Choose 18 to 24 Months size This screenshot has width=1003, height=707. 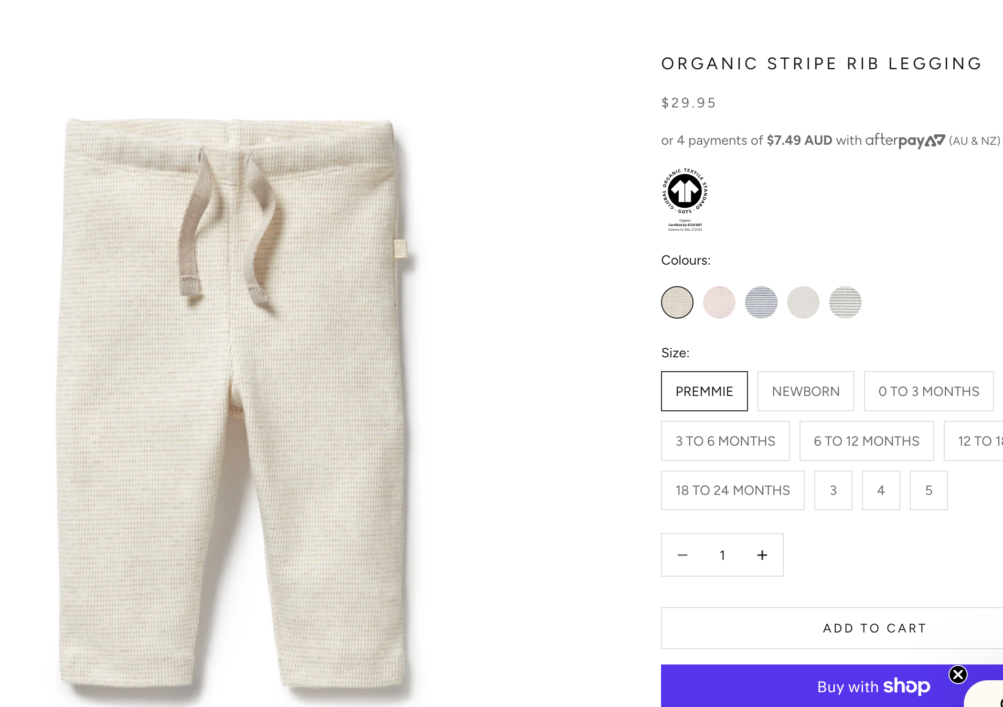click(x=733, y=491)
